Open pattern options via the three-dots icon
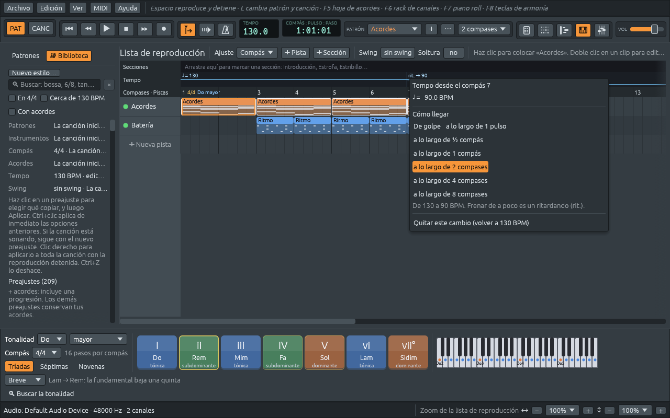The image size is (670, 418). pos(448,29)
